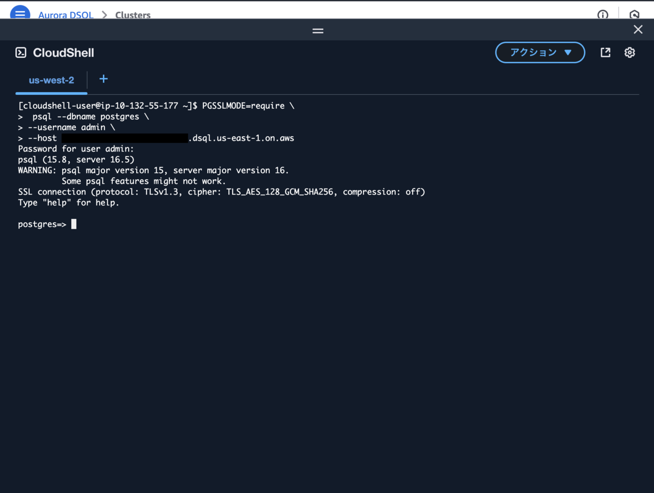This screenshot has height=493, width=654.
Task: Click the postgres=> prompt line
Action: tap(47, 224)
